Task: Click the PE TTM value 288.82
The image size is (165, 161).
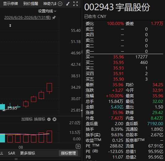Action: [117, 146]
